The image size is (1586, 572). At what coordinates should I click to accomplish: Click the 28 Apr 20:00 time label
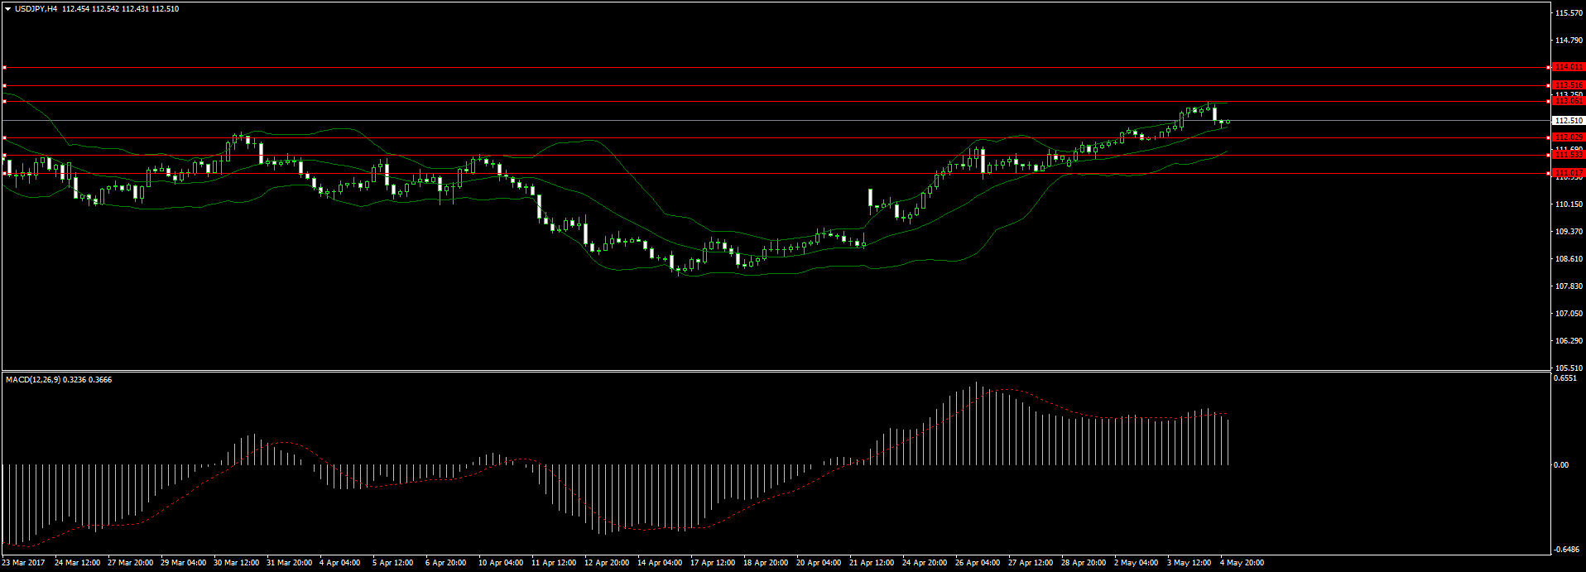(1084, 563)
